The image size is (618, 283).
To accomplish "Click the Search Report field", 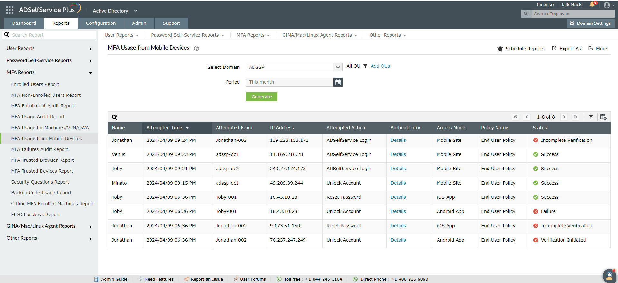I will click(49, 35).
